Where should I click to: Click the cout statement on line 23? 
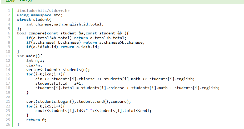(x=93, y=111)
